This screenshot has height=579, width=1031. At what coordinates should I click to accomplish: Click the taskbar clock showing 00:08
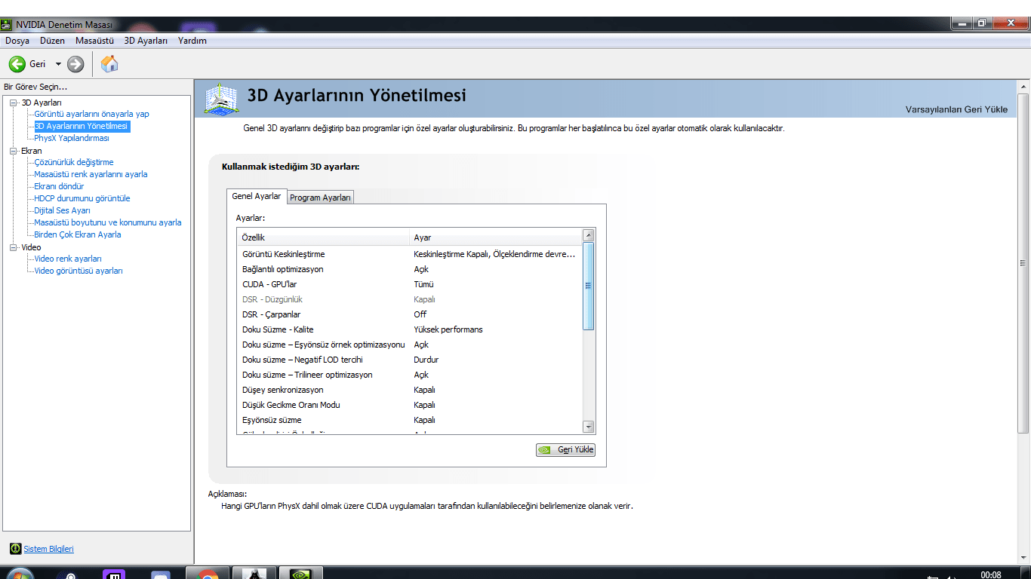[x=990, y=575]
